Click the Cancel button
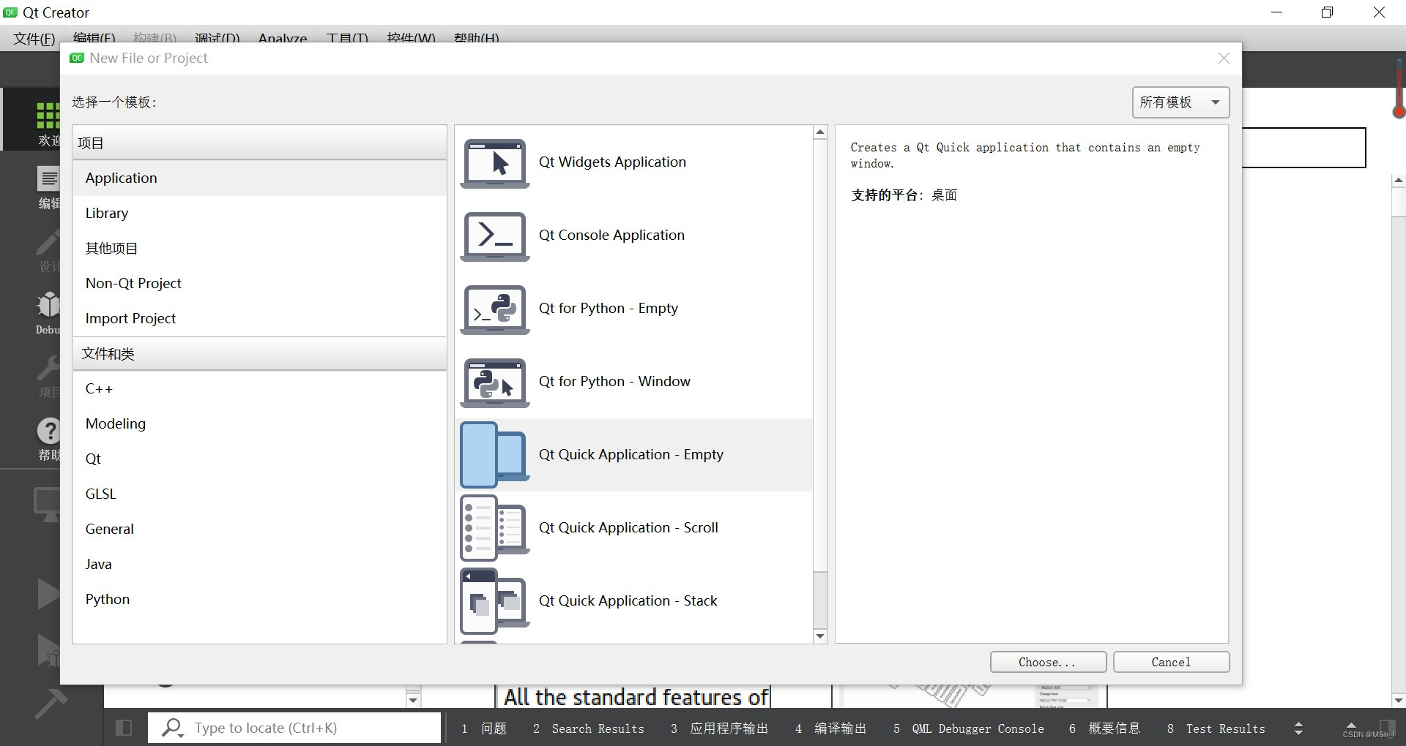The width and height of the screenshot is (1406, 746). coord(1171,662)
